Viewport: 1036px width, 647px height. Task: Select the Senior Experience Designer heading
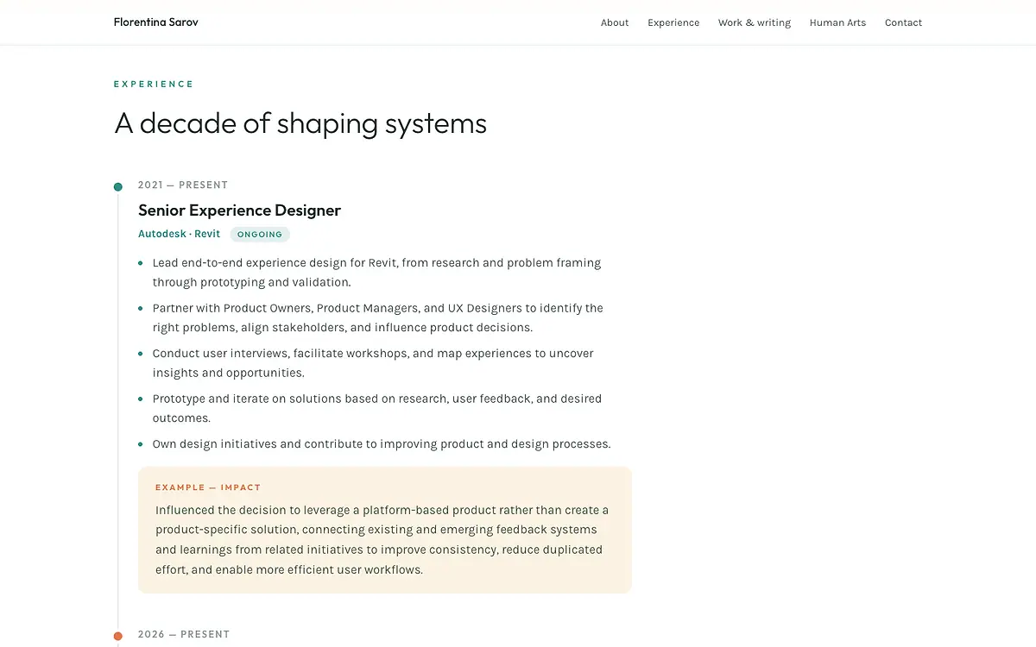click(239, 210)
